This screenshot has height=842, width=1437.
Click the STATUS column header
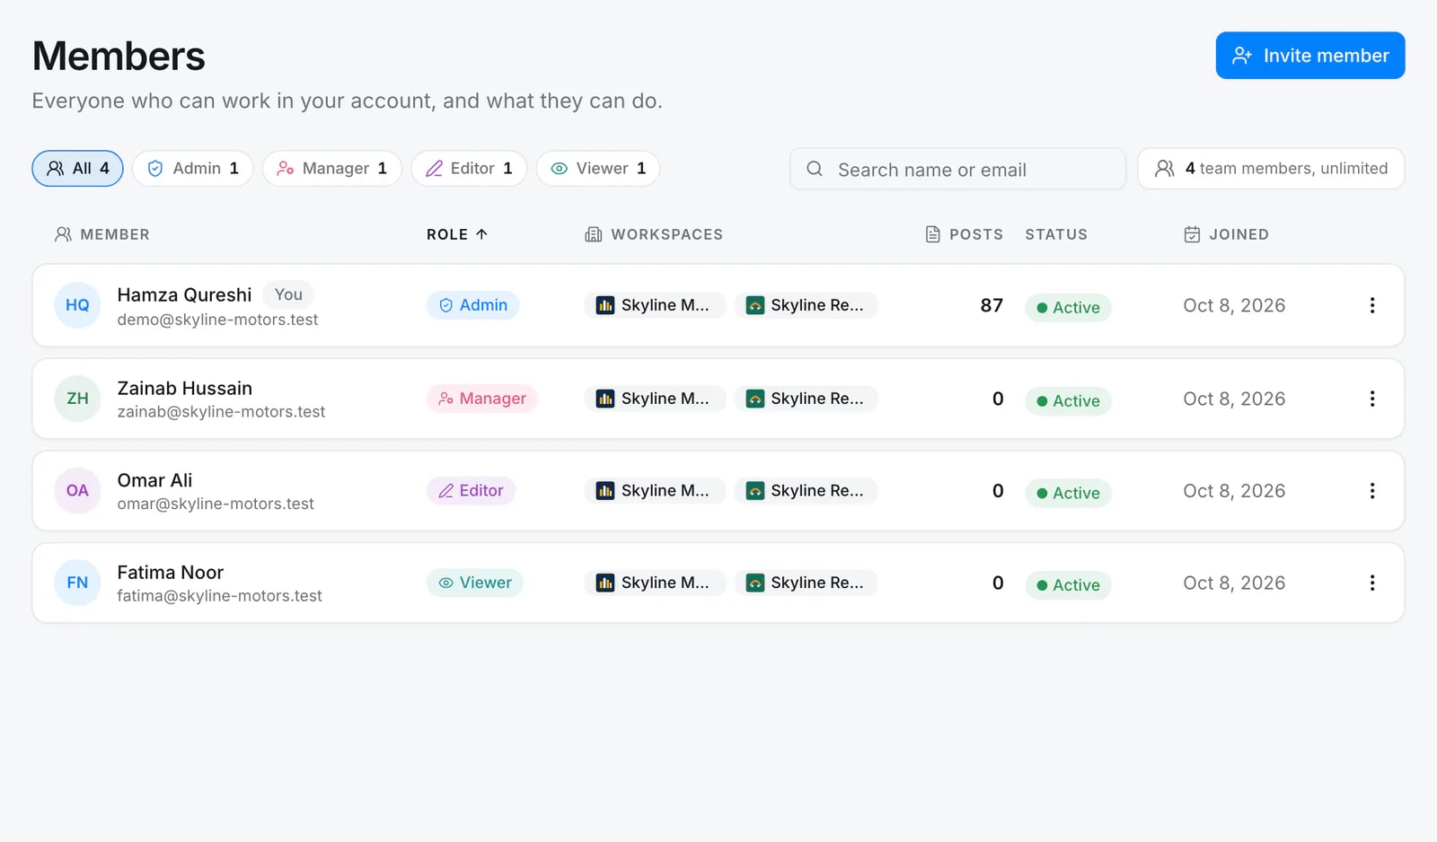click(x=1056, y=234)
